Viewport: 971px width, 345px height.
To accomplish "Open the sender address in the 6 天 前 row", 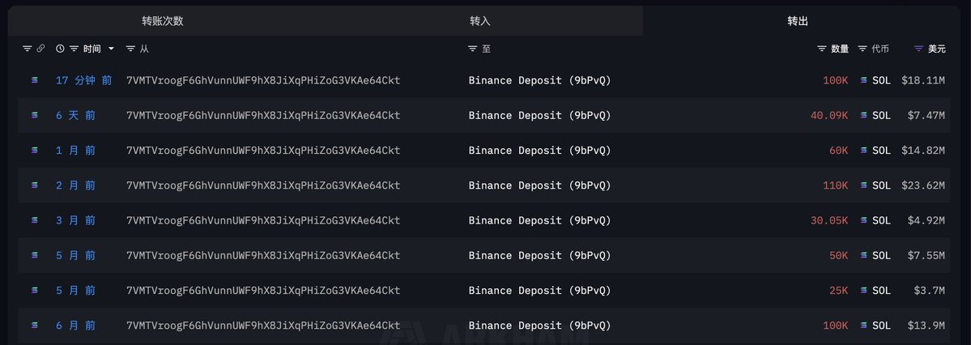I will click(263, 115).
